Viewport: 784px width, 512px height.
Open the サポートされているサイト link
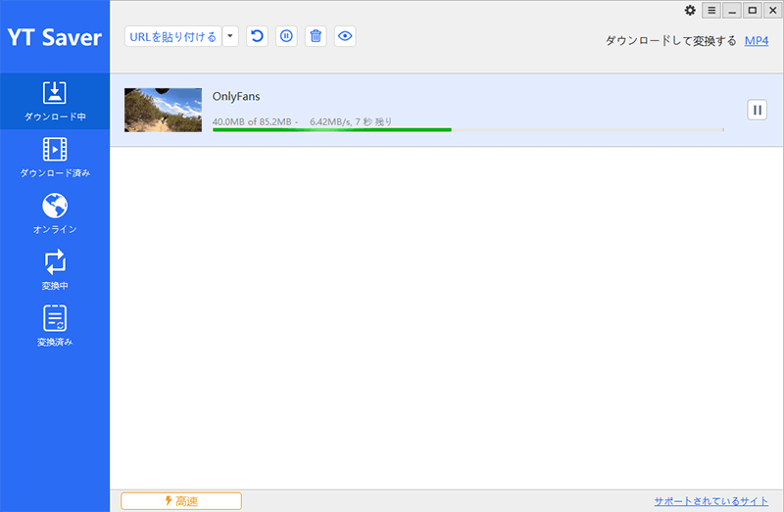click(711, 501)
